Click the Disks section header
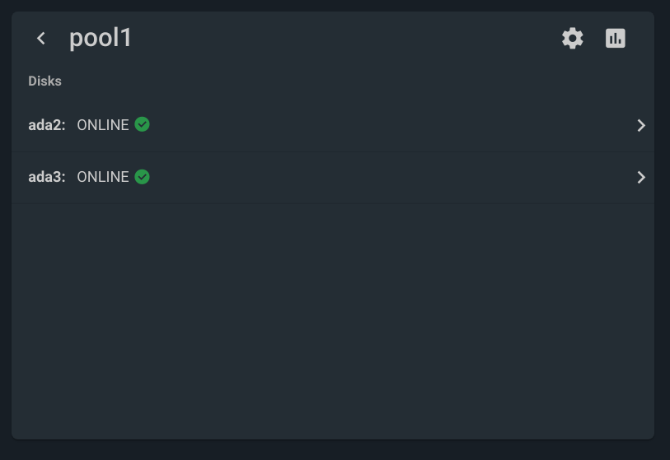 (45, 81)
